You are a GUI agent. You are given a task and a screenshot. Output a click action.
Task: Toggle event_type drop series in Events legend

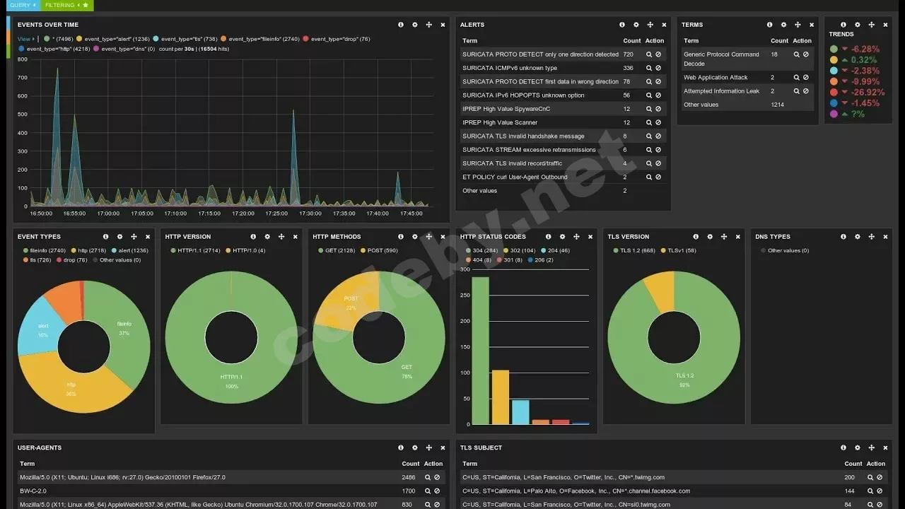(337, 39)
